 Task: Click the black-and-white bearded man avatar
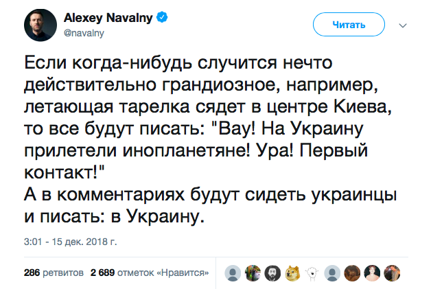tap(272, 271)
